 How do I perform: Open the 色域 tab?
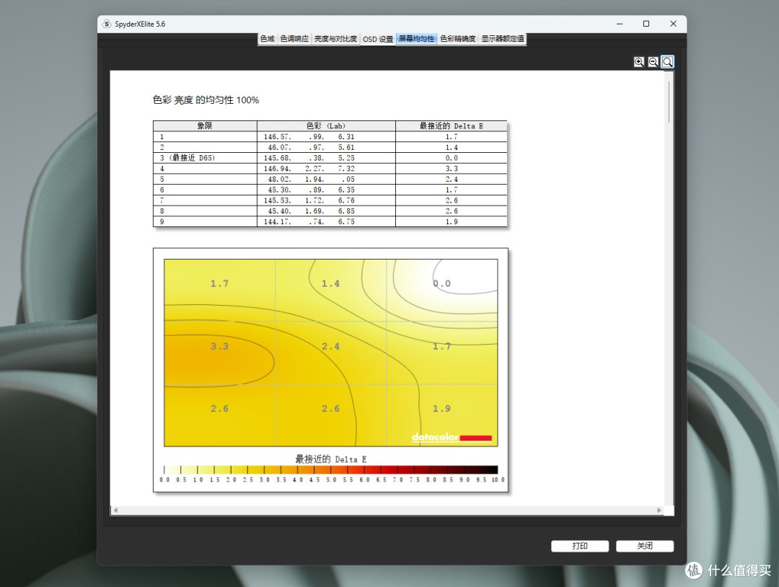coord(268,39)
